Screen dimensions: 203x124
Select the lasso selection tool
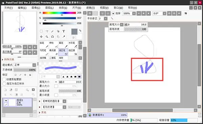click(47, 31)
